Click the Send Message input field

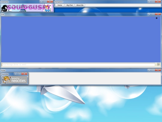(x=78, y=64)
